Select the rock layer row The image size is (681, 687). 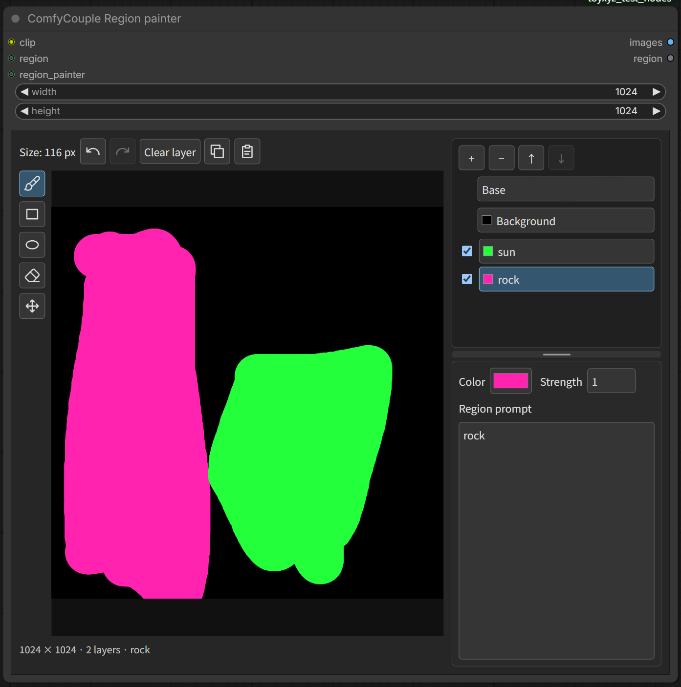(567, 279)
